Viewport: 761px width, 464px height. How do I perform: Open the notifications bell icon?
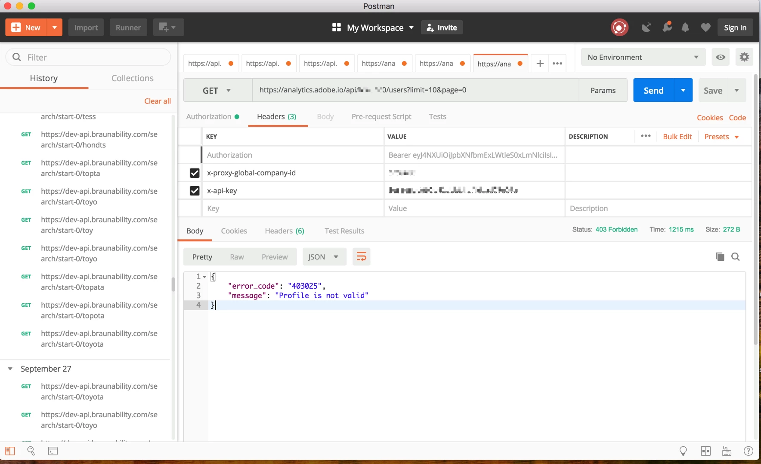pos(685,27)
